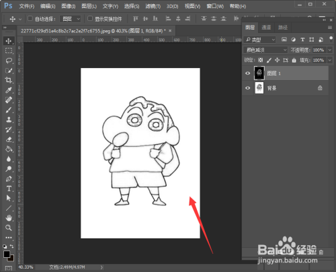Enable the 自动选择 checkbox
The image size is (336, 272).
click(30, 18)
